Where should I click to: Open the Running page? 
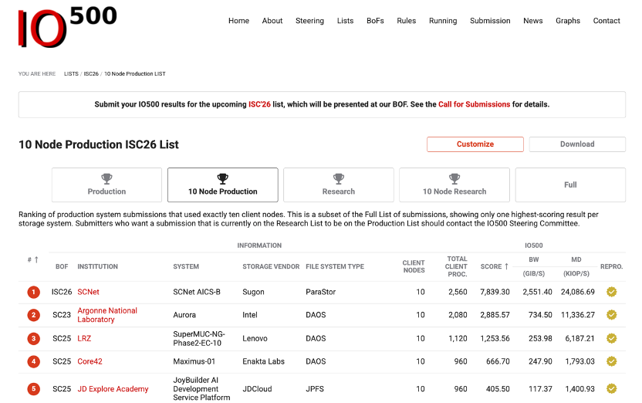click(x=443, y=21)
